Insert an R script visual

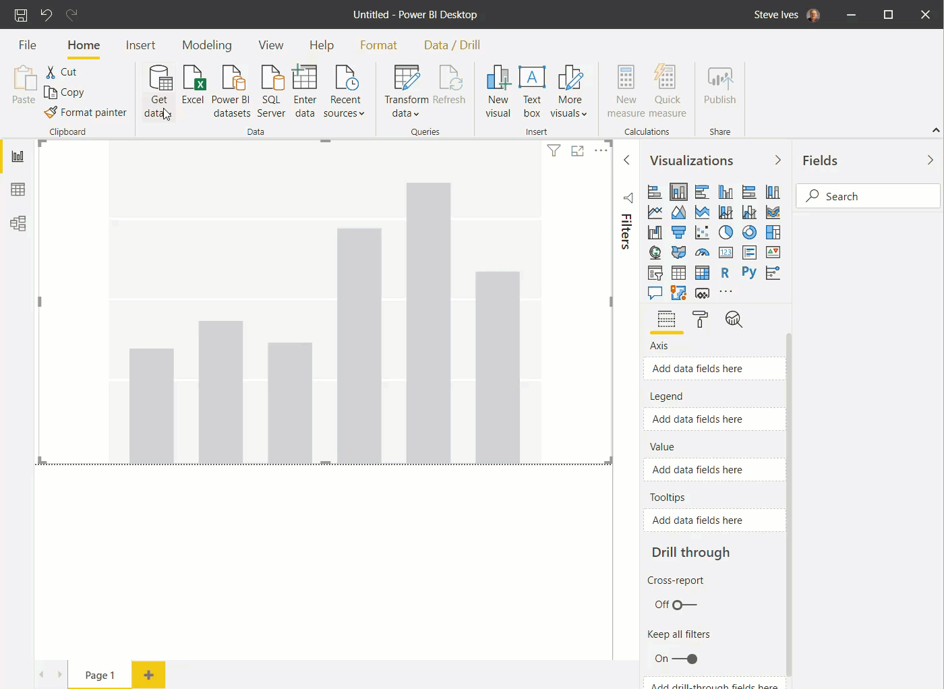coord(725,272)
